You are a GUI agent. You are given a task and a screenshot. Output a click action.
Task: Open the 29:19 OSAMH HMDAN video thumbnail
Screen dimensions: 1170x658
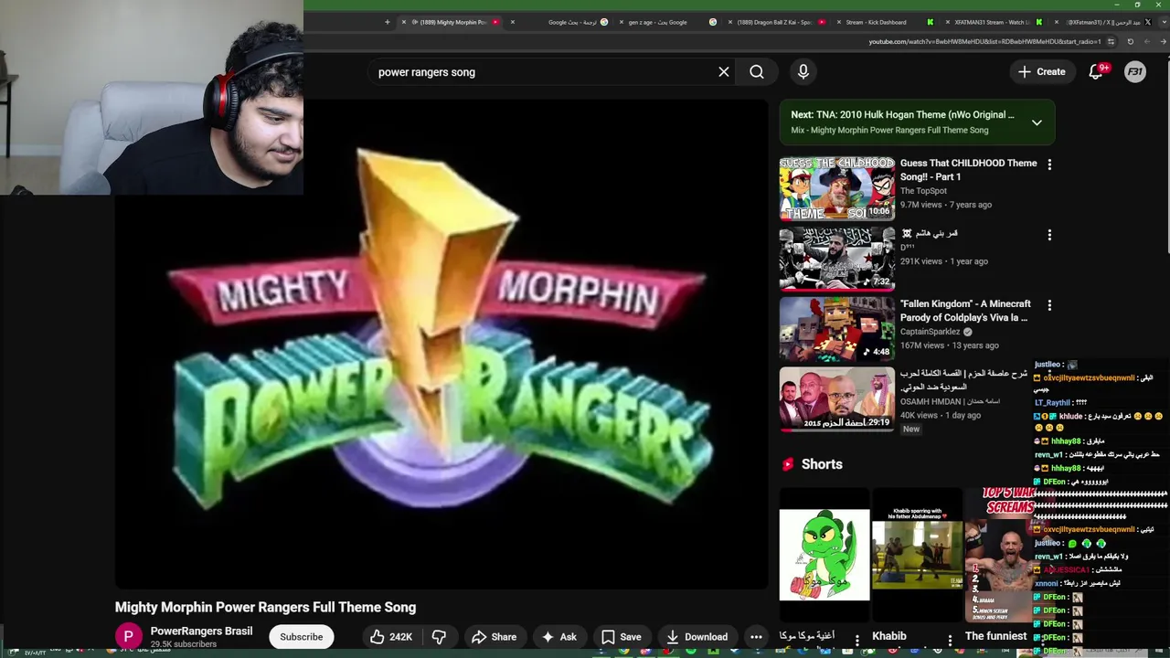point(837,399)
